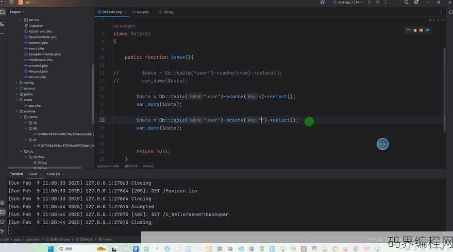Open the main hamburger menu
453x252 pixels.
coord(11,2)
